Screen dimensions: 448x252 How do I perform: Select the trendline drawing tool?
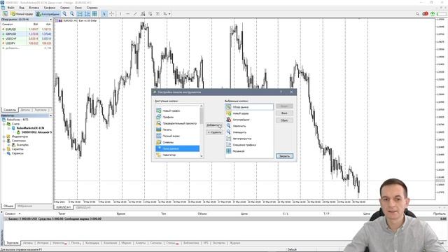[135, 14]
